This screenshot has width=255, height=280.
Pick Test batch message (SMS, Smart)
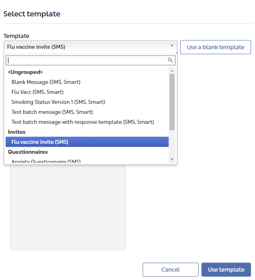click(52, 112)
